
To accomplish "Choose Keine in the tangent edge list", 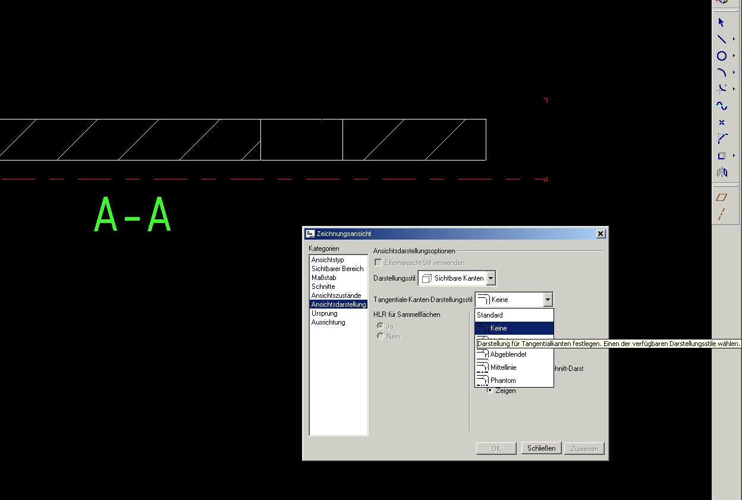I will [x=514, y=328].
